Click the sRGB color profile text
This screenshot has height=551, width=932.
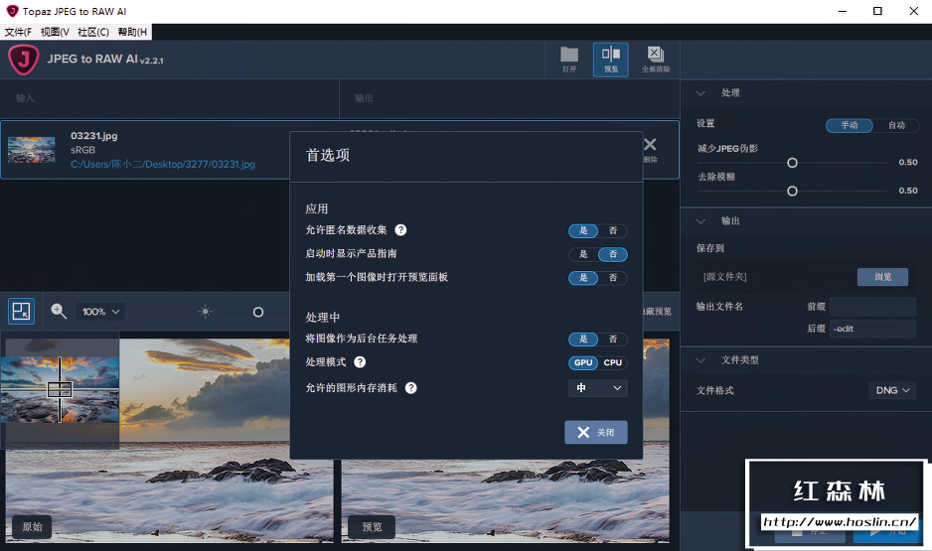pos(82,150)
